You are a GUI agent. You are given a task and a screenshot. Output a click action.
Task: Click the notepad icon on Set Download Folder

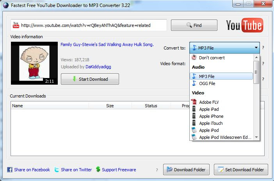pyautogui.click(x=221, y=169)
